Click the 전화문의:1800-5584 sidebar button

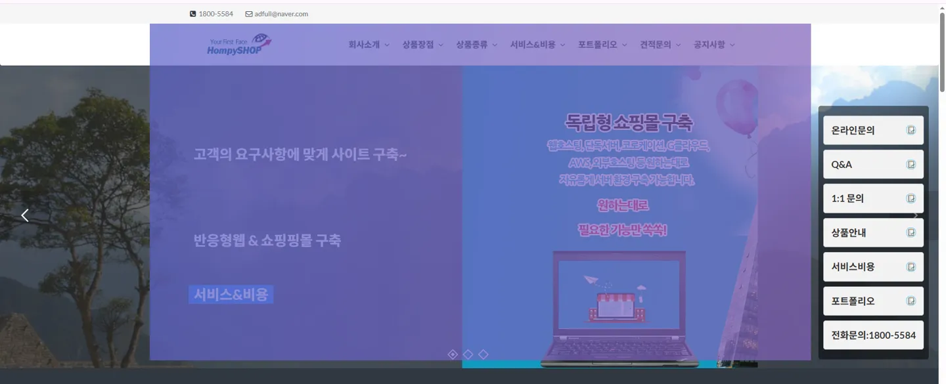pyautogui.click(x=873, y=335)
